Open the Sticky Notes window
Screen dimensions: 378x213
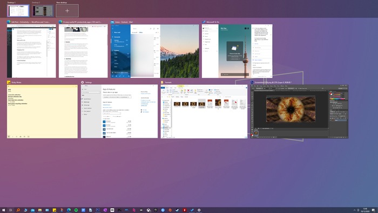coord(43,111)
